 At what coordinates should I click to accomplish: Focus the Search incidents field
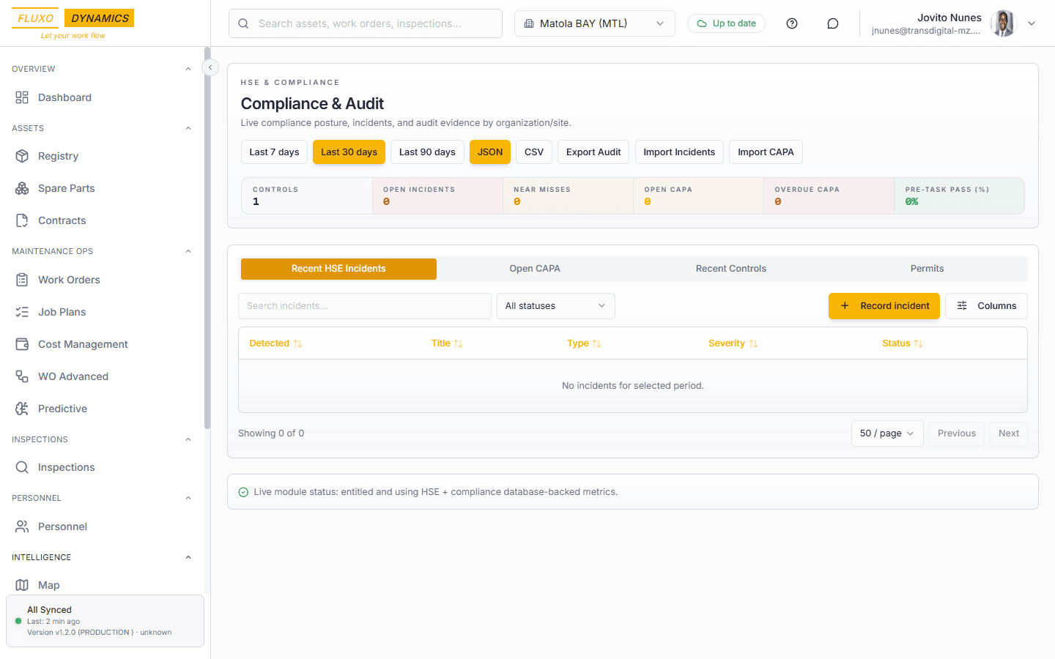pyautogui.click(x=365, y=306)
